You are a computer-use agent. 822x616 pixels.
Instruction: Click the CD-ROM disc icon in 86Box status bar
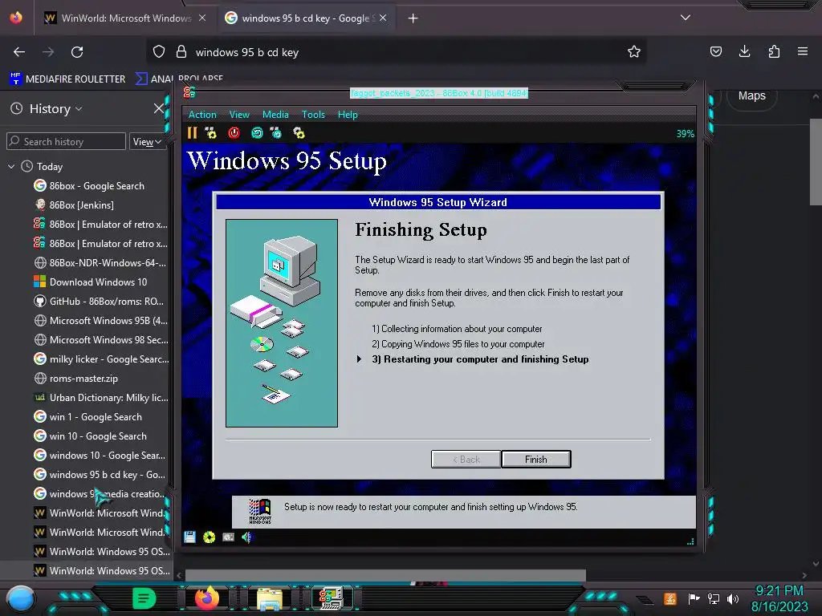210,537
